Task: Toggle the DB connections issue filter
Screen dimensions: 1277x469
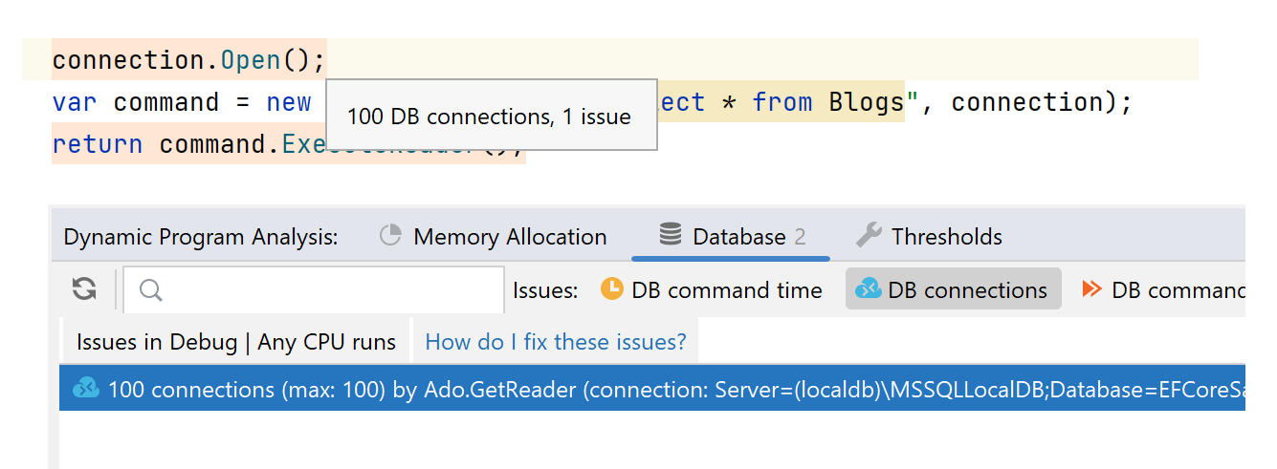Action: coord(953,289)
